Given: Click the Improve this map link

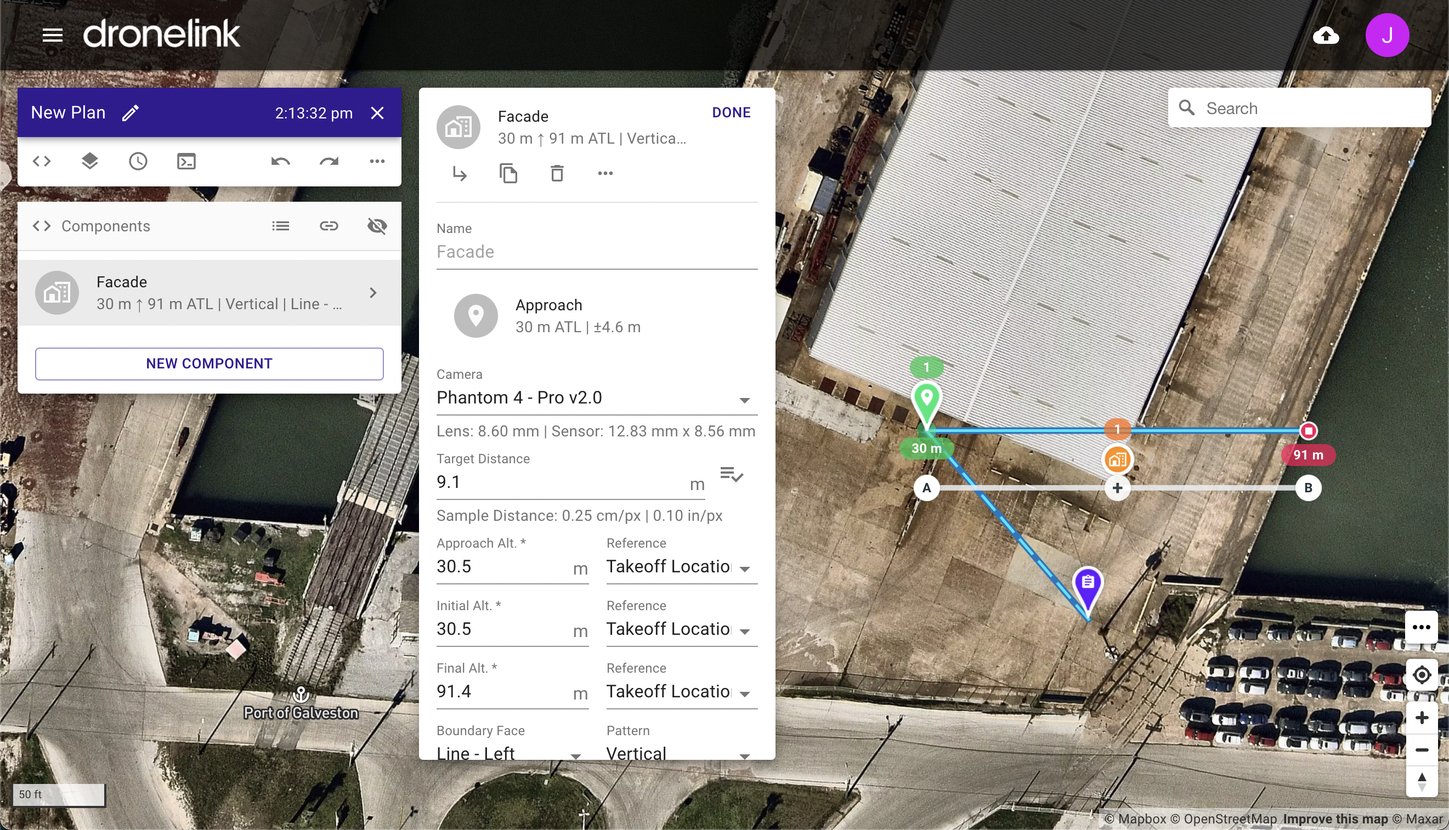Looking at the screenshot, I should tap(1335, 819).
